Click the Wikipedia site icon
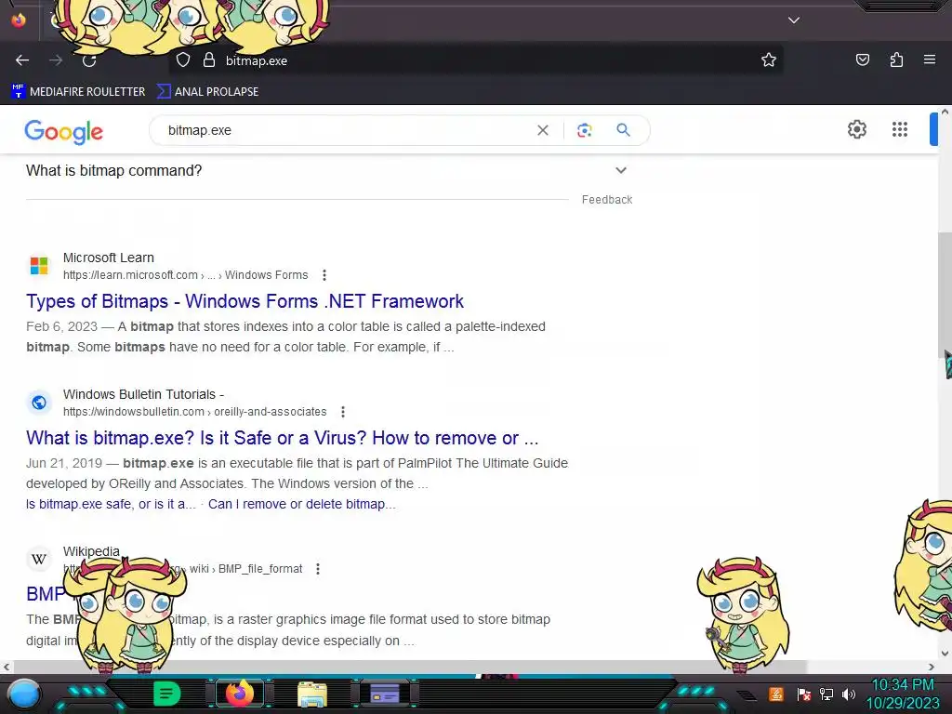 pyautogui.click(x=39, y=559)
